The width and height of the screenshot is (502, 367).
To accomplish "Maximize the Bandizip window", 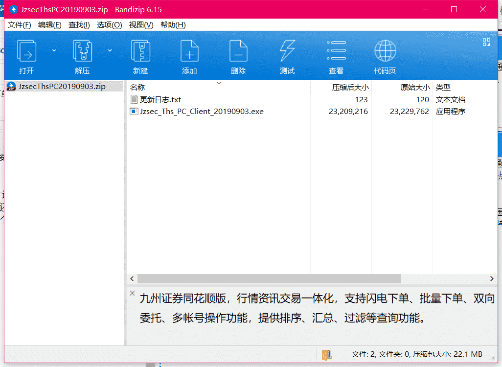I will tap(454, 9).
